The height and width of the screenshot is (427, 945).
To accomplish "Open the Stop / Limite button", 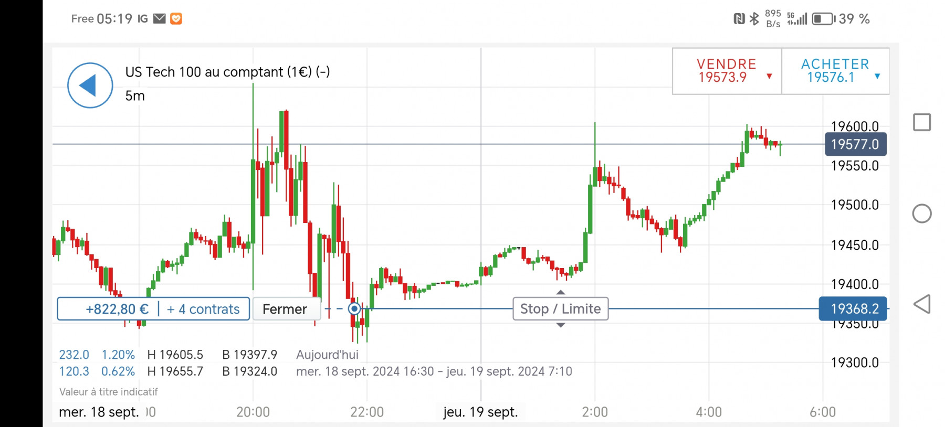I will click(561, 308).
